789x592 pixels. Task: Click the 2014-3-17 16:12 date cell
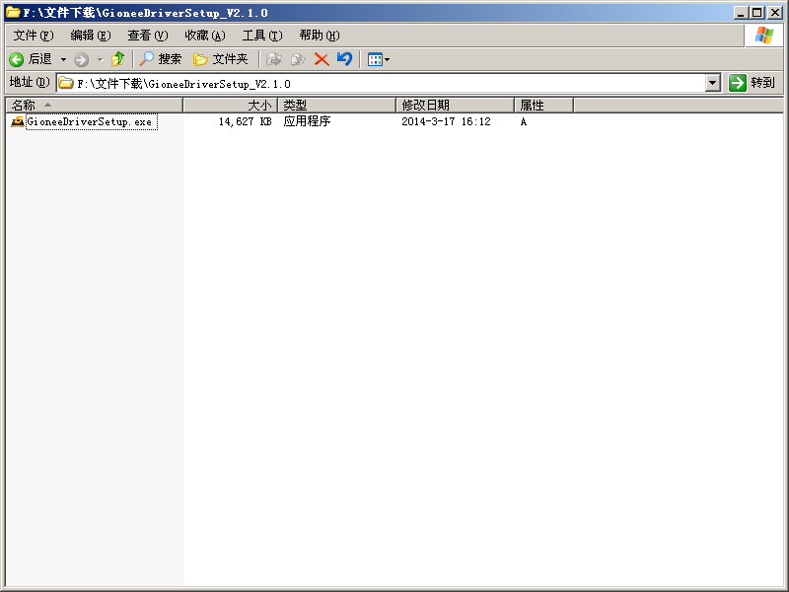[x=446, y=121]
